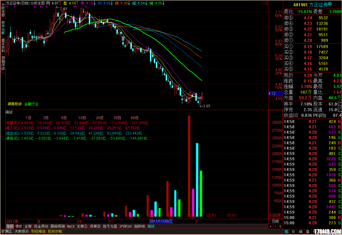Screen dimensions: 342x235
Task: Click the 总量 value 107万
Action: click(x=305, y=92)
